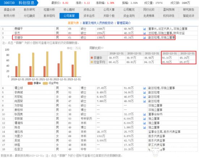Image resolution: width=199 pixels, height=158 pixels.
Task: Click 李建华 orange marker in comparison table
Action: click(92, 58)
